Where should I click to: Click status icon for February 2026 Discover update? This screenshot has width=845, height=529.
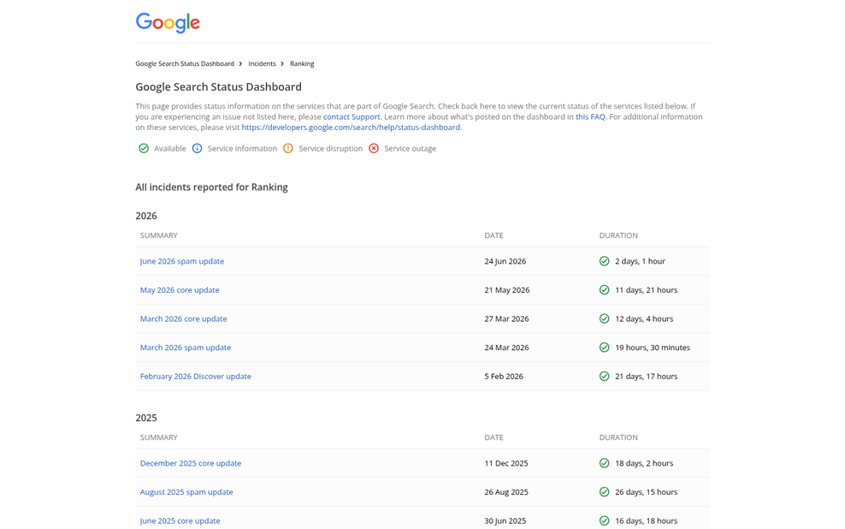point(604,376)
